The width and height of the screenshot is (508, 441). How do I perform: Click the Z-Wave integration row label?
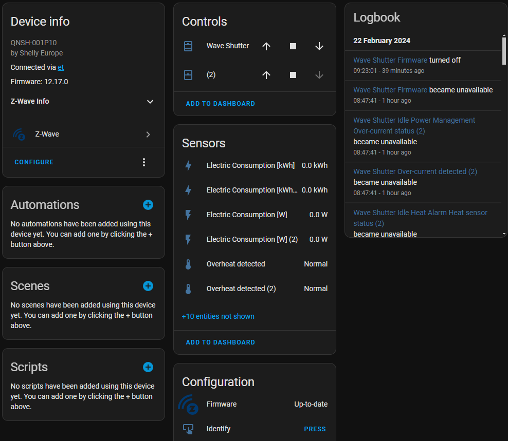click(47, 135)
